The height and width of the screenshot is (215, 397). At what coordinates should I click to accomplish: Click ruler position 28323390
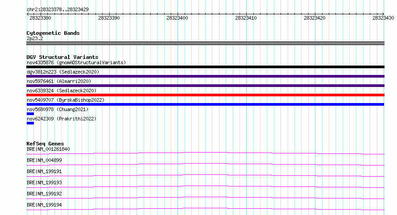109,18
